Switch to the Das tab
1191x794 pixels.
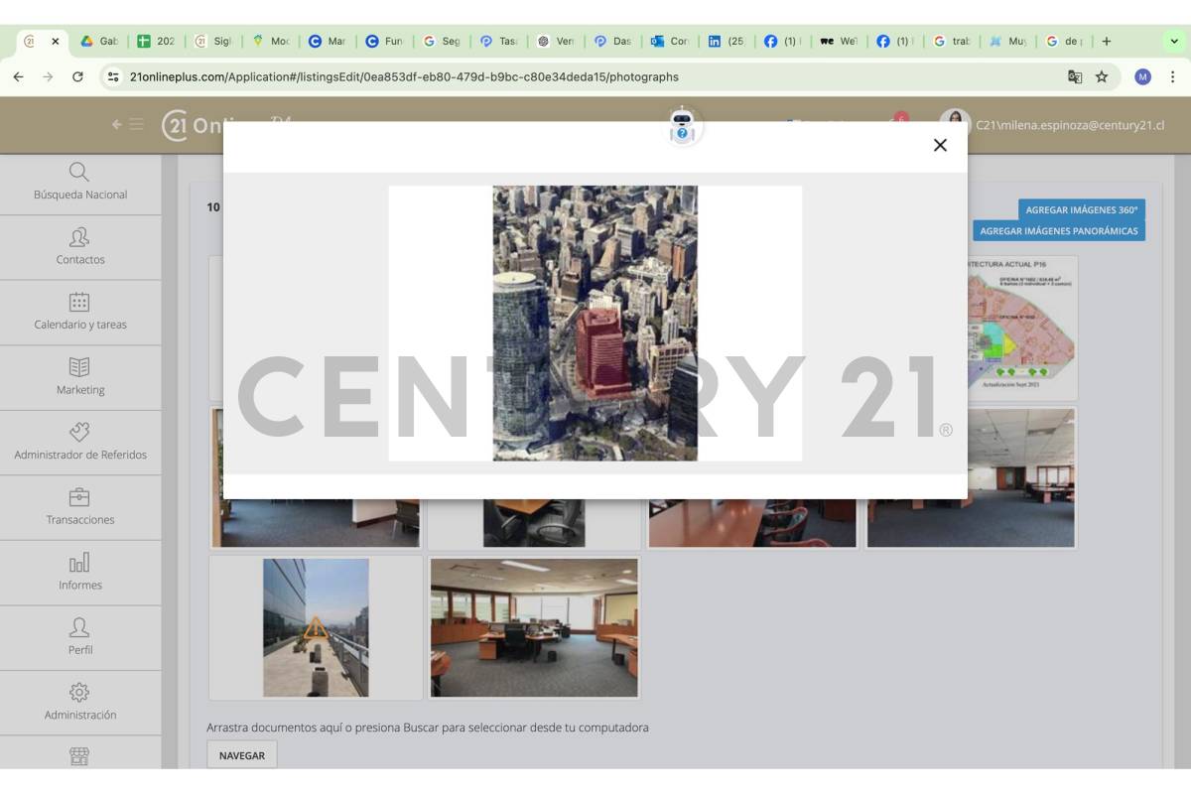click(x=612, y=42)
